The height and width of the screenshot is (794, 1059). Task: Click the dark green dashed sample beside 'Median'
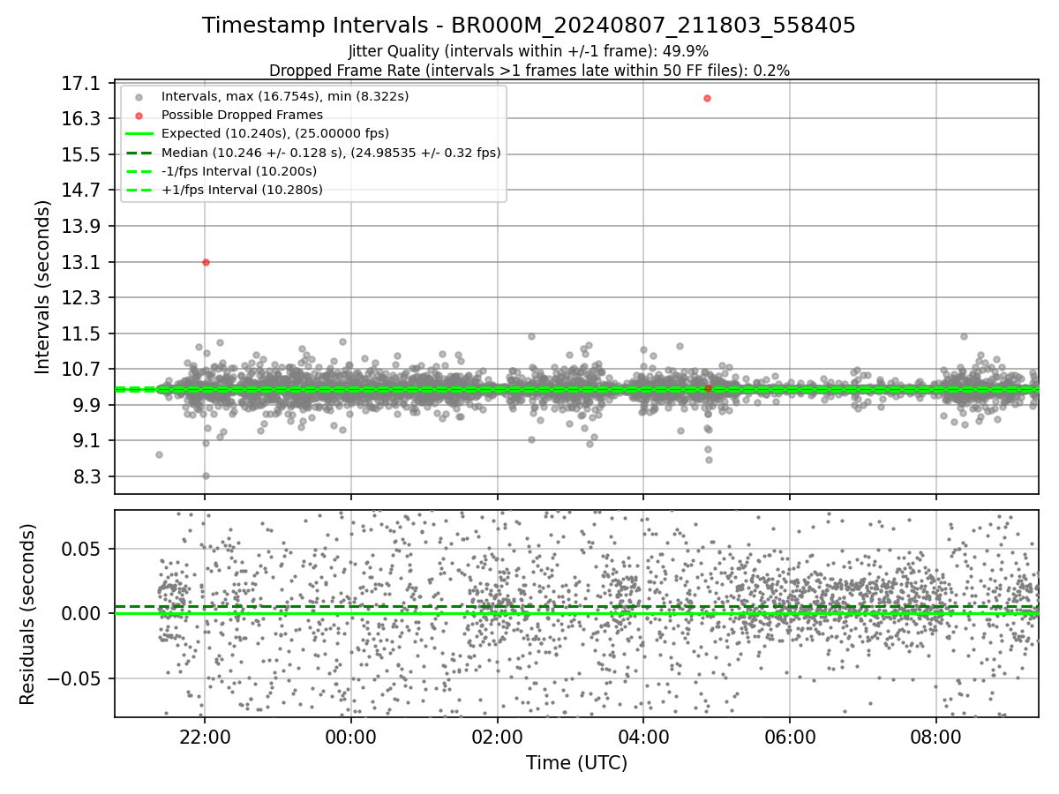(x=139, y=153)
